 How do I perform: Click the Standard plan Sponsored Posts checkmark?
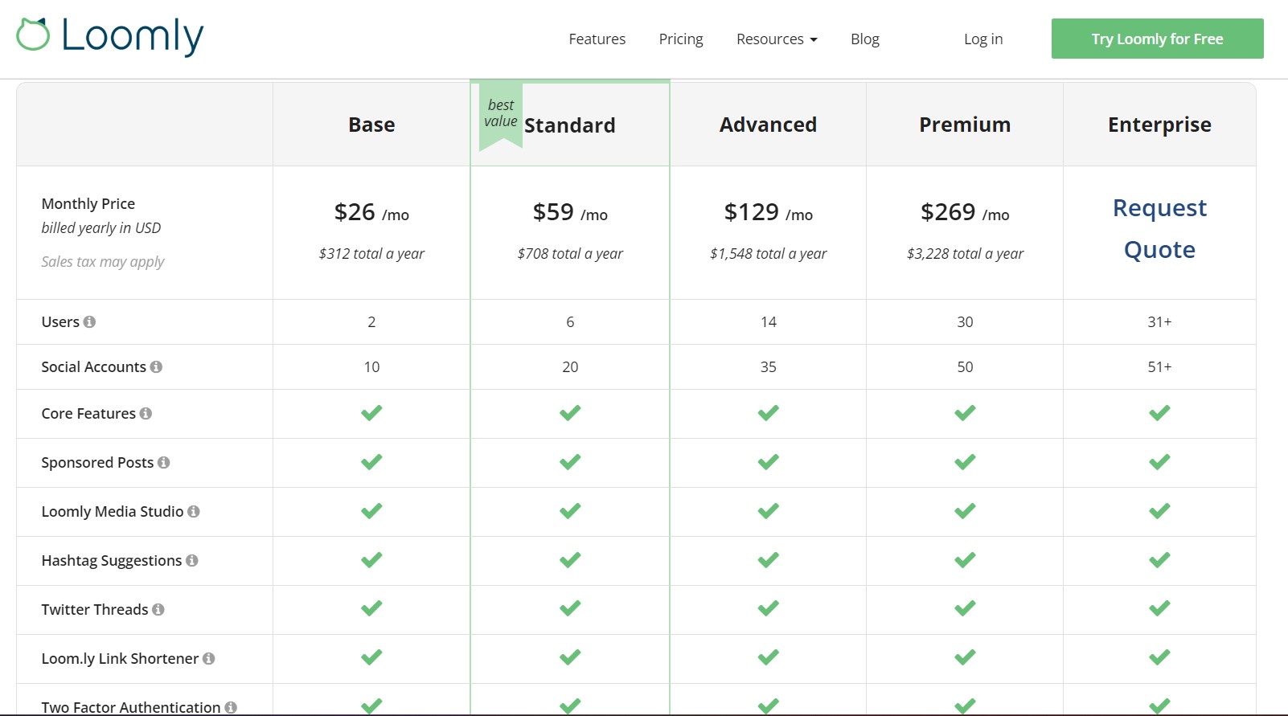(x=570, y=462)
